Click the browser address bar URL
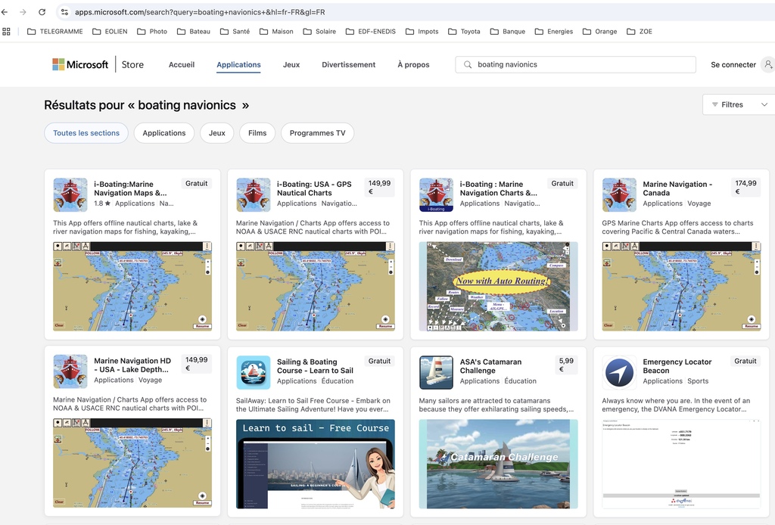 [x=200, y=12]
